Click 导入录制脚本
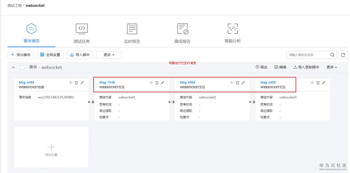The height and width of the screenshot is (173, 350). click(306, 67)
